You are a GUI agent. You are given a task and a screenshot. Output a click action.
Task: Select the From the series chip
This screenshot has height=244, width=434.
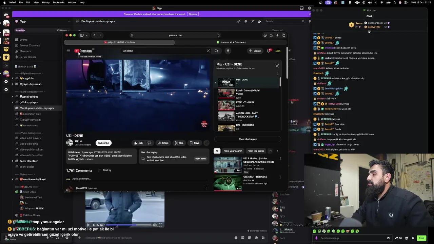[x=256, y=151]
